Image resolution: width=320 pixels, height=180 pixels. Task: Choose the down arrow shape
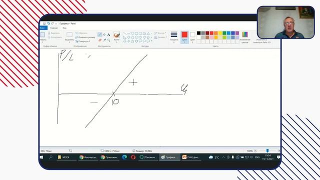point(124,41)
